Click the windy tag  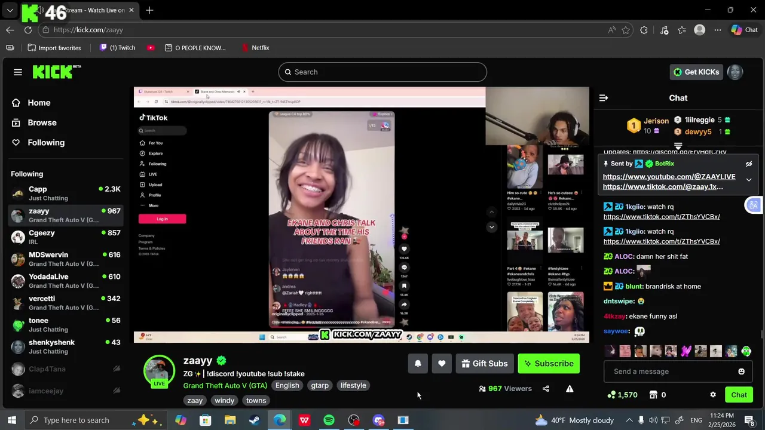pyautogui.click(x=225, y=401)
